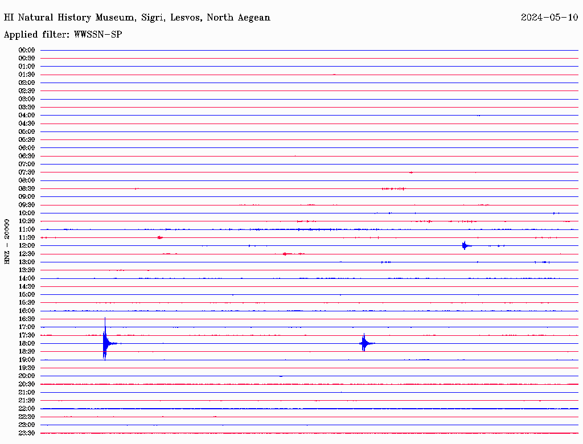The width and height of the screenshot is (583, 444).
Task: Select the 19:00 time label
Action: point(27,360)
